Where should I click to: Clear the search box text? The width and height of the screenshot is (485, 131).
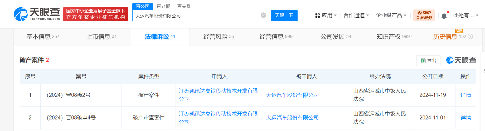263,15
